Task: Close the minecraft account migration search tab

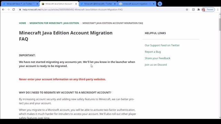Action: [154, 4]
